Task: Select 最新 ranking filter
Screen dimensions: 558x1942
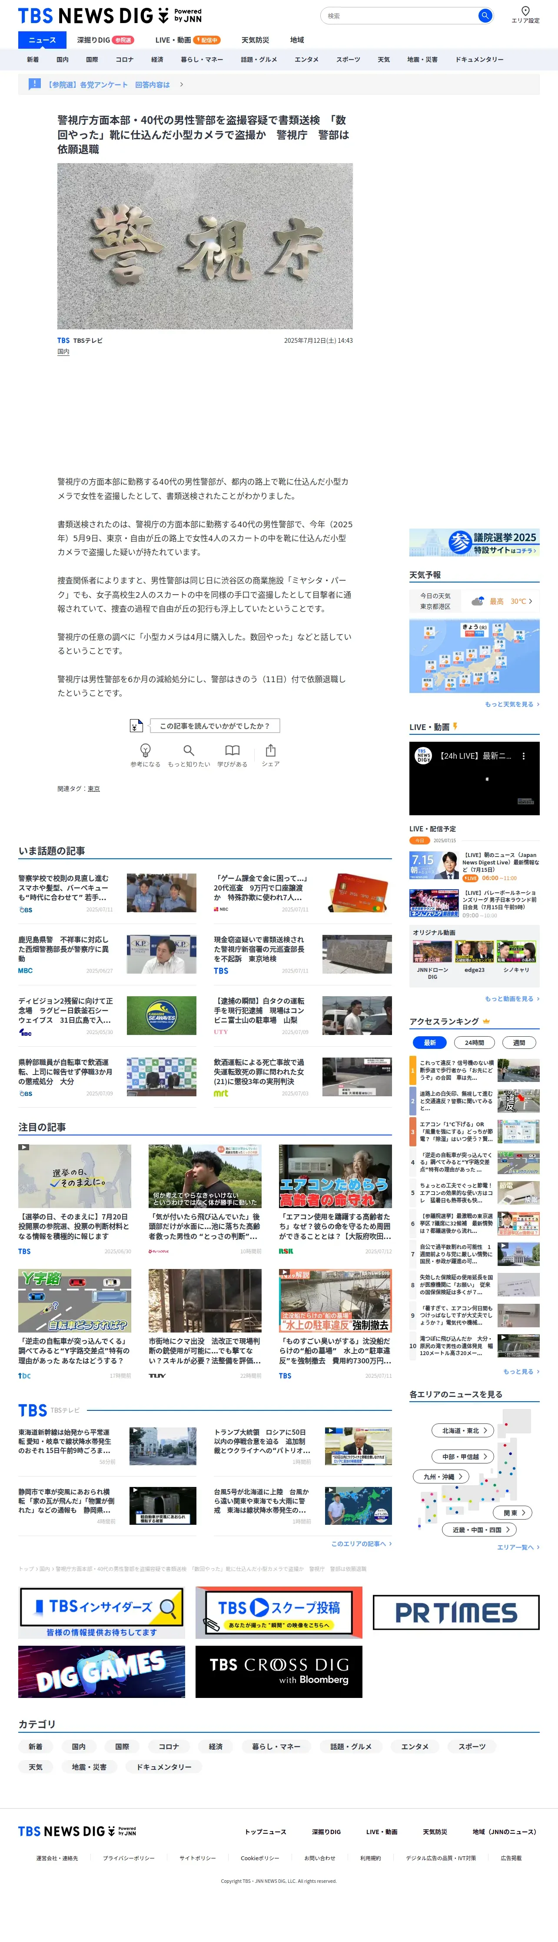Action: (430, 1043)
